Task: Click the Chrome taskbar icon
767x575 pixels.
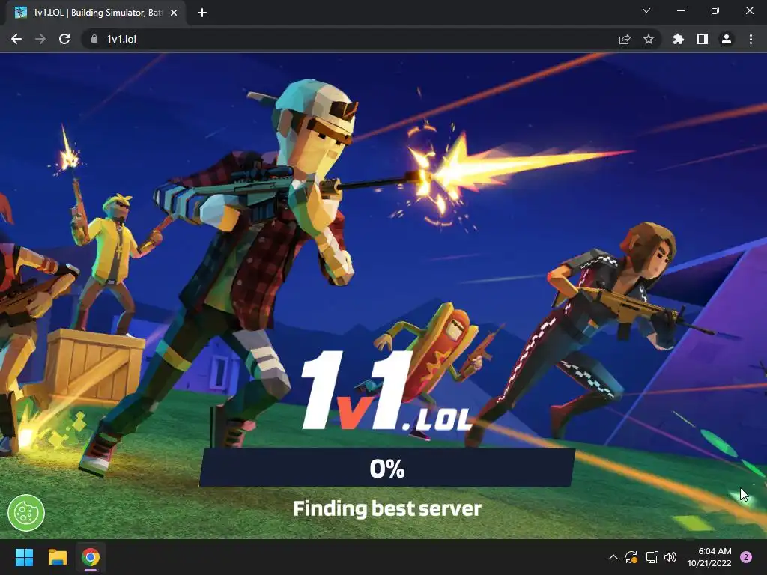Action: coord(91,557)
